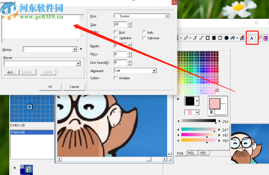This screenshot has width=269, height=175.
Task: Enable the Underline checkbox
Action: coord(116,38)
